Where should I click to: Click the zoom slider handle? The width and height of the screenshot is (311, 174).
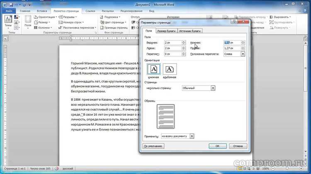click(287, 169)
